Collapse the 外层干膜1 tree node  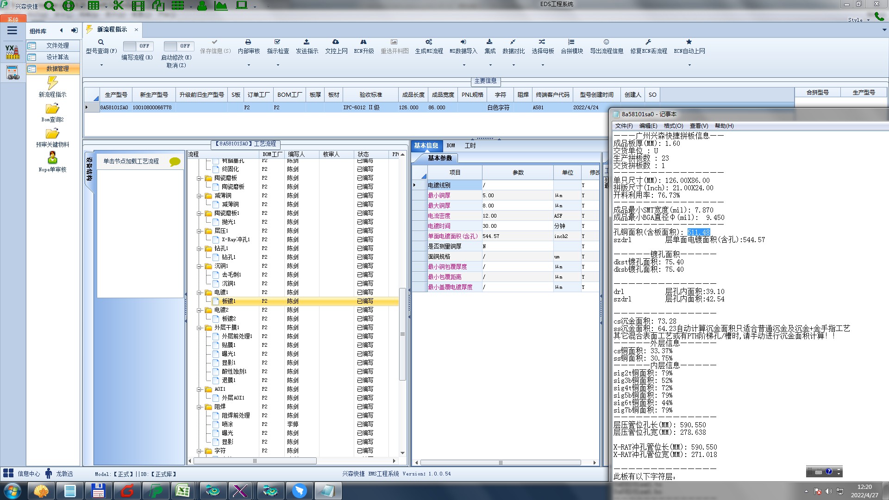[x=199, y=328]
